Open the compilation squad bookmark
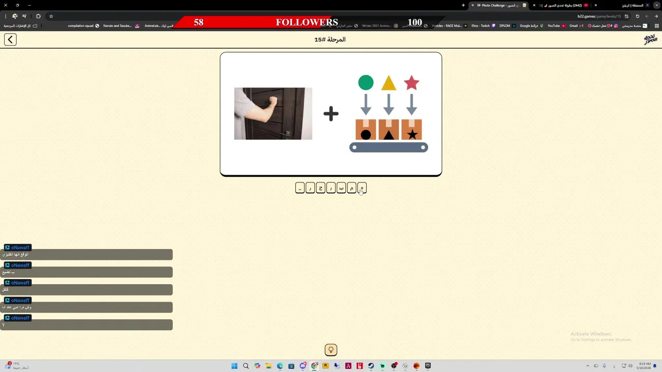Viewport: 662px width, 372px height. point(83,26)
